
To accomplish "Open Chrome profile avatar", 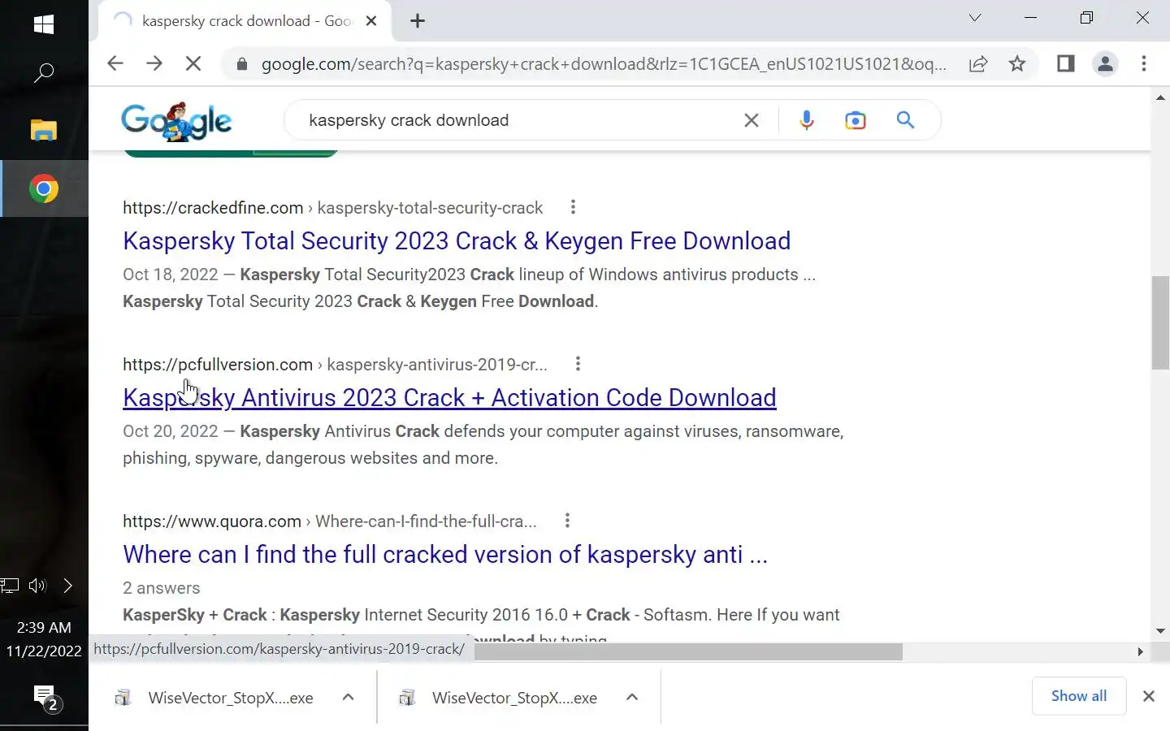I will click(x=1105, y=63).
